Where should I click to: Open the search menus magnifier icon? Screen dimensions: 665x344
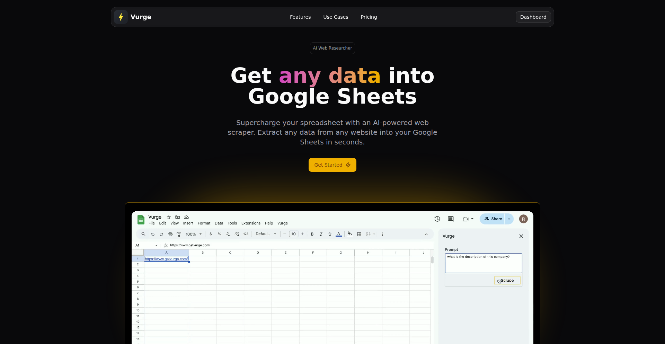[143, 234]
